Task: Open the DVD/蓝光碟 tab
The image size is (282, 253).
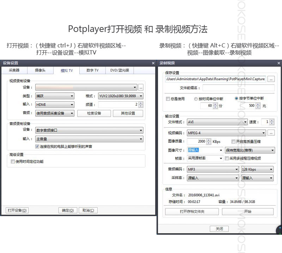Action: pyautogui.click(x=119, y=70)
